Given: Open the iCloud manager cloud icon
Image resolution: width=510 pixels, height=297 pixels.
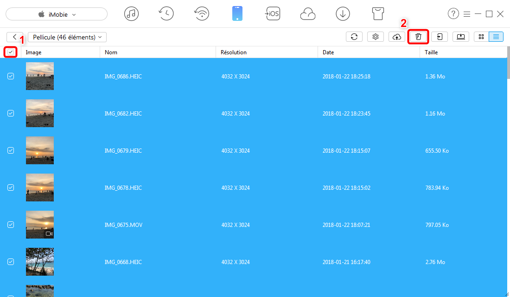Looking at the screenshot, I should point(308,14).
